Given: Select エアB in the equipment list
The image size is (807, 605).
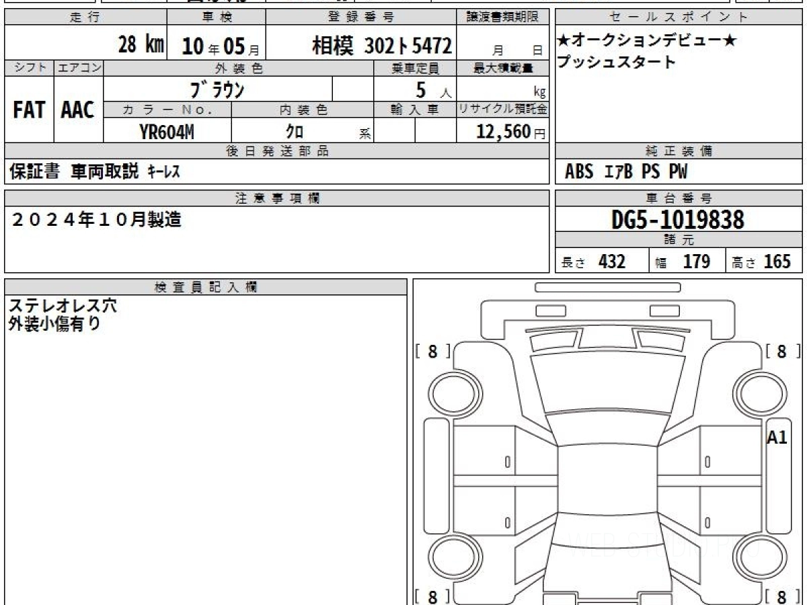Looking at the screenshot, I should (x=618, y=172).
